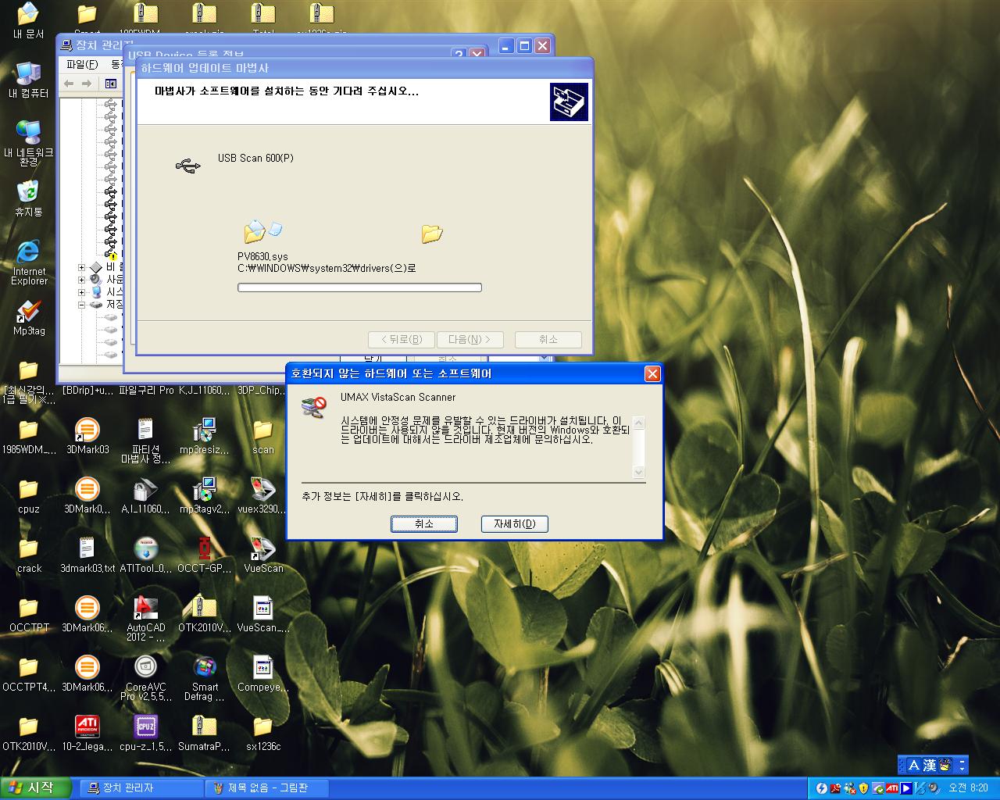Click the volume speaker tray icon
This screenshot has width=1000, height=800.
[x=932, y=788]
